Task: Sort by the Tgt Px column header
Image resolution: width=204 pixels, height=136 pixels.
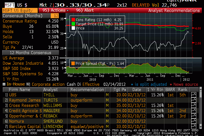Action: tap(120, 90)
